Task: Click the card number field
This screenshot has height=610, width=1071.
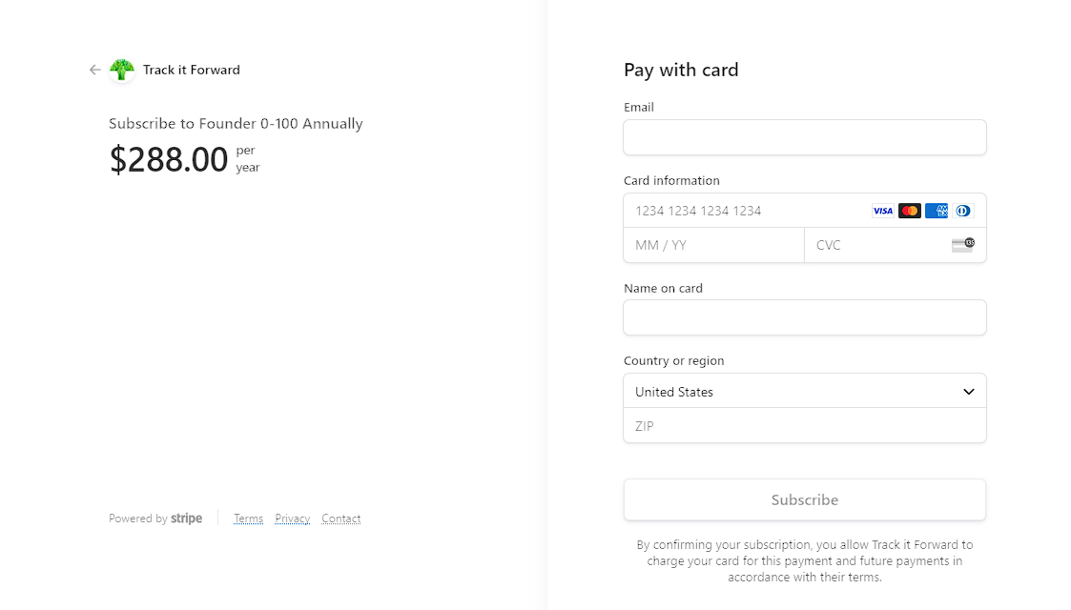Action: [744, 211]
